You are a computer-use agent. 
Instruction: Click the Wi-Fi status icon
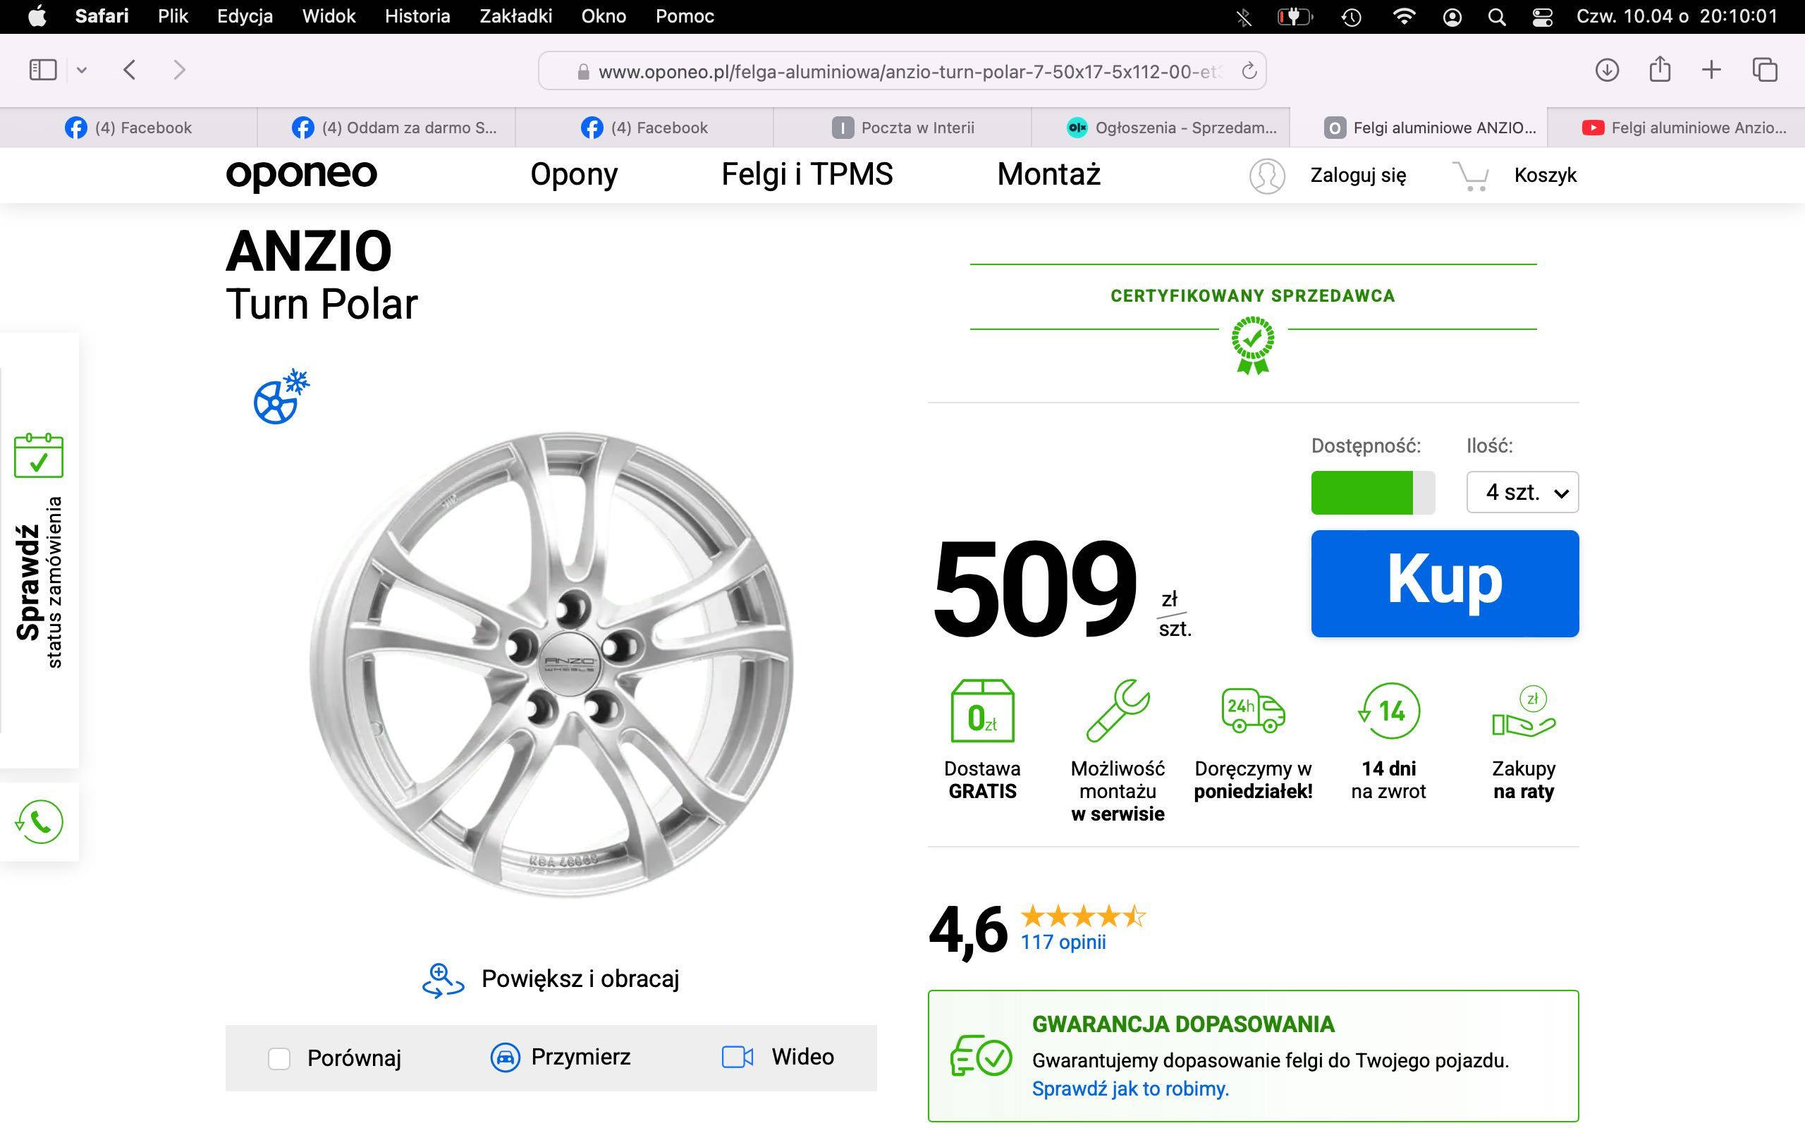[1405, 16]
